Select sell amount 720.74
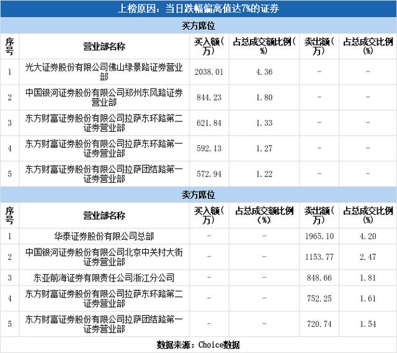 (x=319, y=324)
